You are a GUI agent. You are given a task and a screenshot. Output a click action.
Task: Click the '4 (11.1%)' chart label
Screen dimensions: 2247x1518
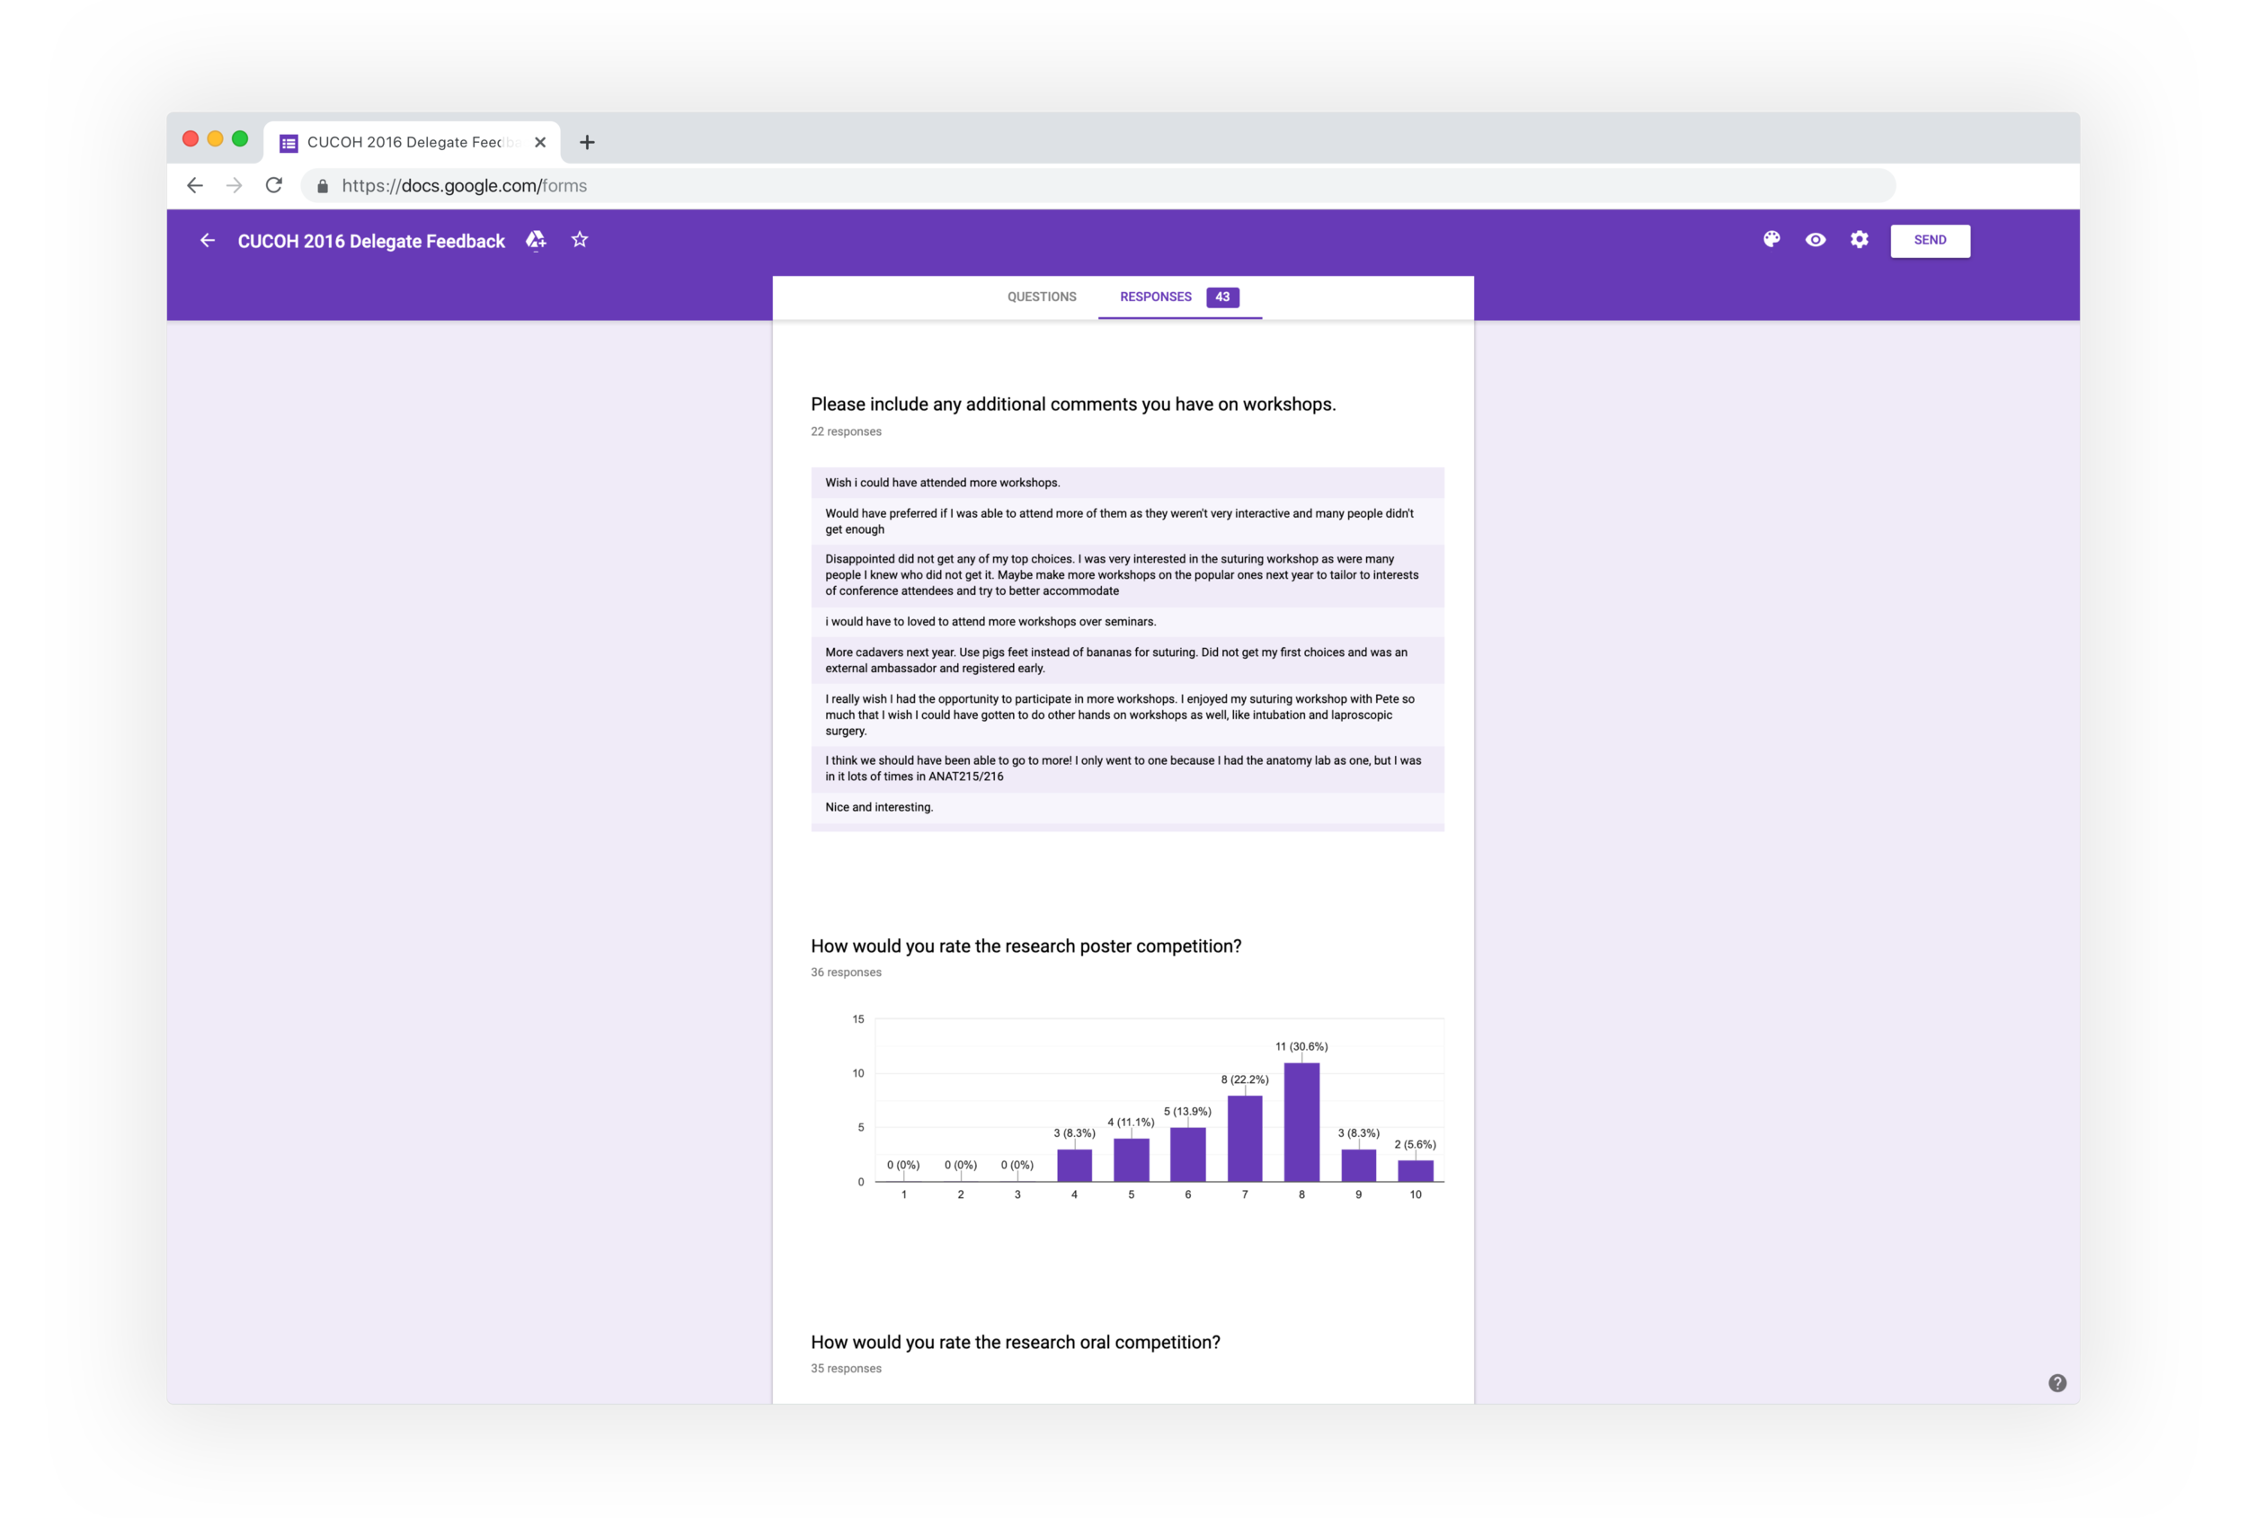coord(1132,1122)
